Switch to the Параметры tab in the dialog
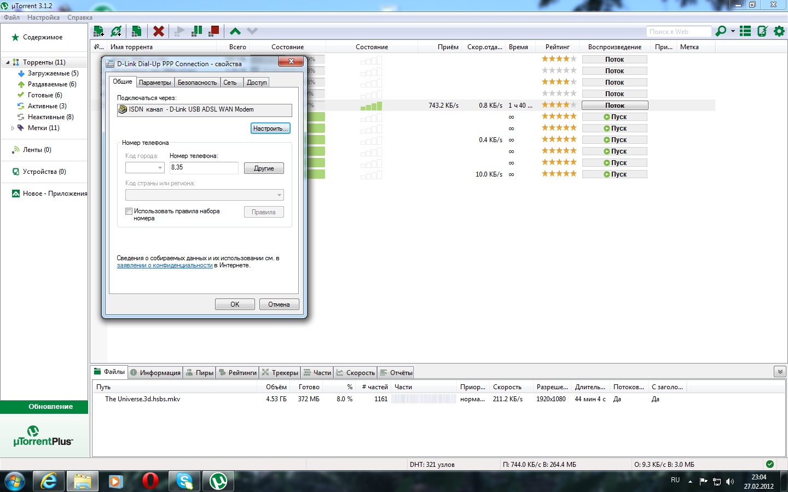This screenshot has height=492, width=788. pos(155,83)
